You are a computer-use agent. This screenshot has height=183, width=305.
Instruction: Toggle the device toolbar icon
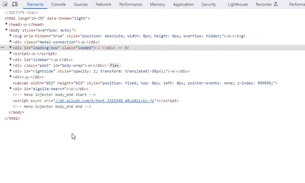tap(15, 4)
